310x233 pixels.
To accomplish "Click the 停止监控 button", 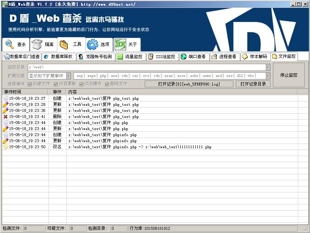I will point(289,75).
